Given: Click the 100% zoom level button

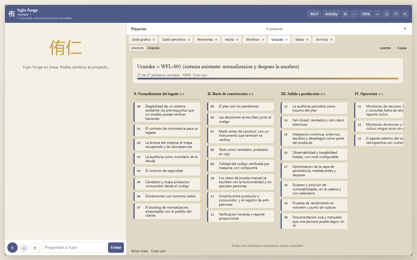Looking at the screenshot, I should pyautogui.click(x=366, y=14).
